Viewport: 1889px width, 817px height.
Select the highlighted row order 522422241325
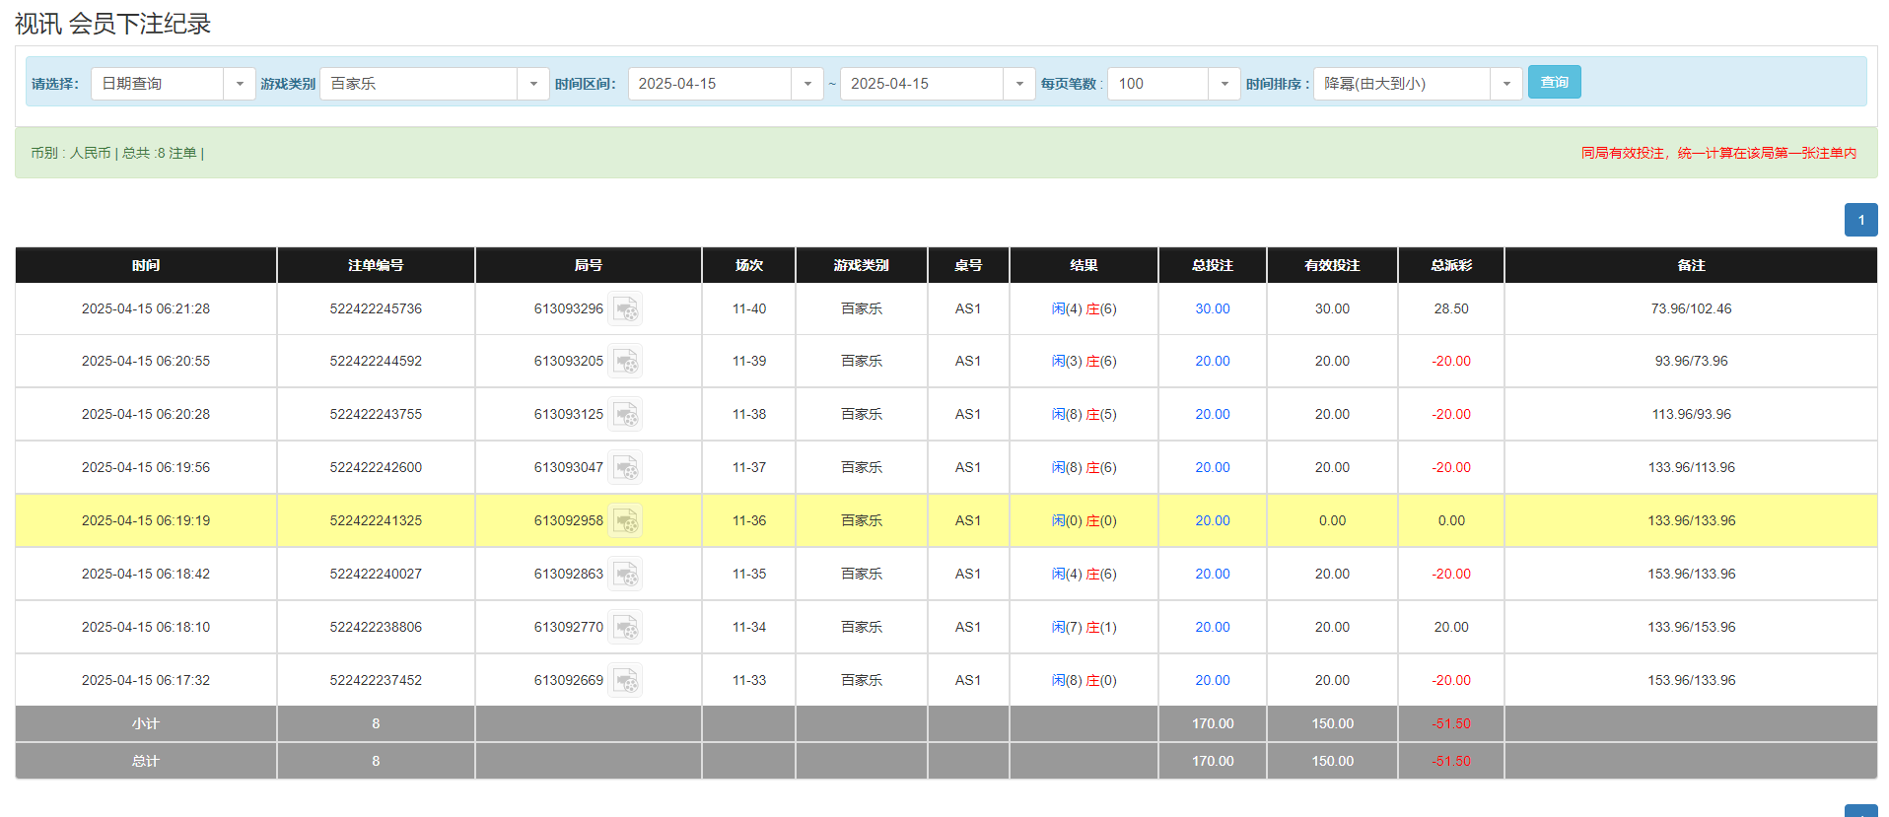[376, 521]
